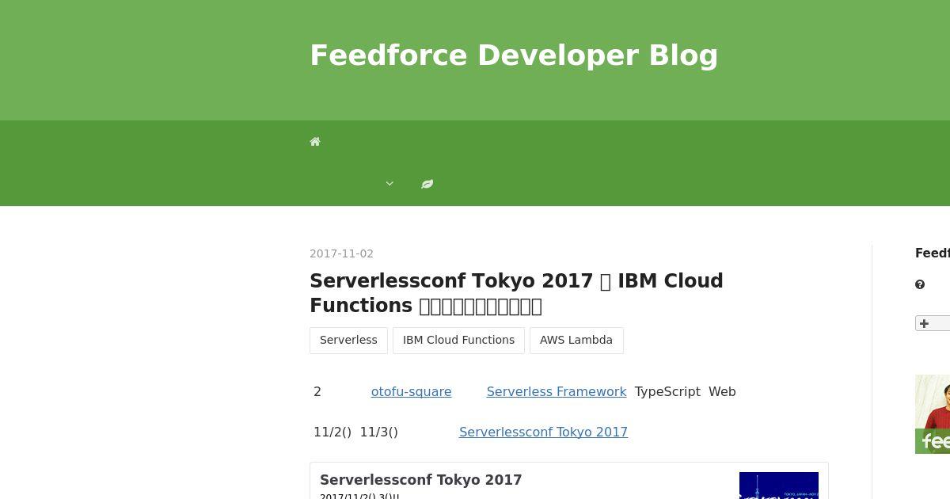This screenshot has height=499, width=950.
Task: Follow the Serverlessconf Tokyo 2017 inline link
Action: 543,432
